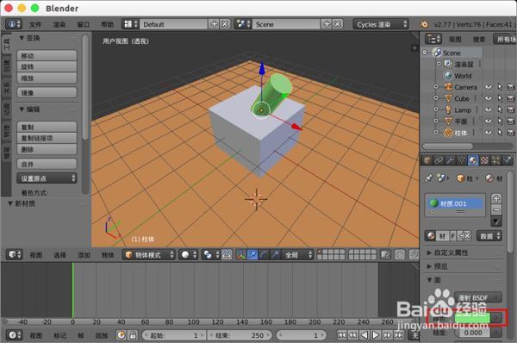Toggle the pin icon in properties context
517x343 pixels.
[428, 178]
